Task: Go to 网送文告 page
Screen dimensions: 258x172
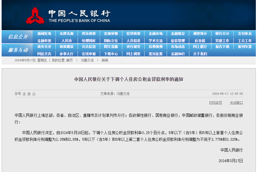Action: click(44, 54)
